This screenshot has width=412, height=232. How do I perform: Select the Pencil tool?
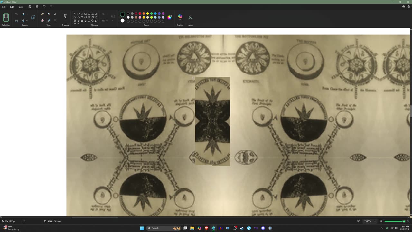(x=42, y=14)
